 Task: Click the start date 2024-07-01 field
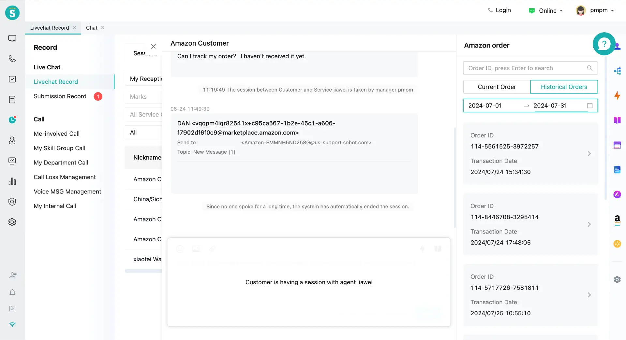pyautogui.click(x=485, y=106)
